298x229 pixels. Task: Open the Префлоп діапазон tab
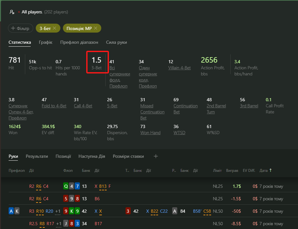(79, 42)
